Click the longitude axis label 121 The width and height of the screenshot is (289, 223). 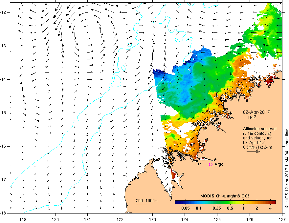tap(88, 219)
